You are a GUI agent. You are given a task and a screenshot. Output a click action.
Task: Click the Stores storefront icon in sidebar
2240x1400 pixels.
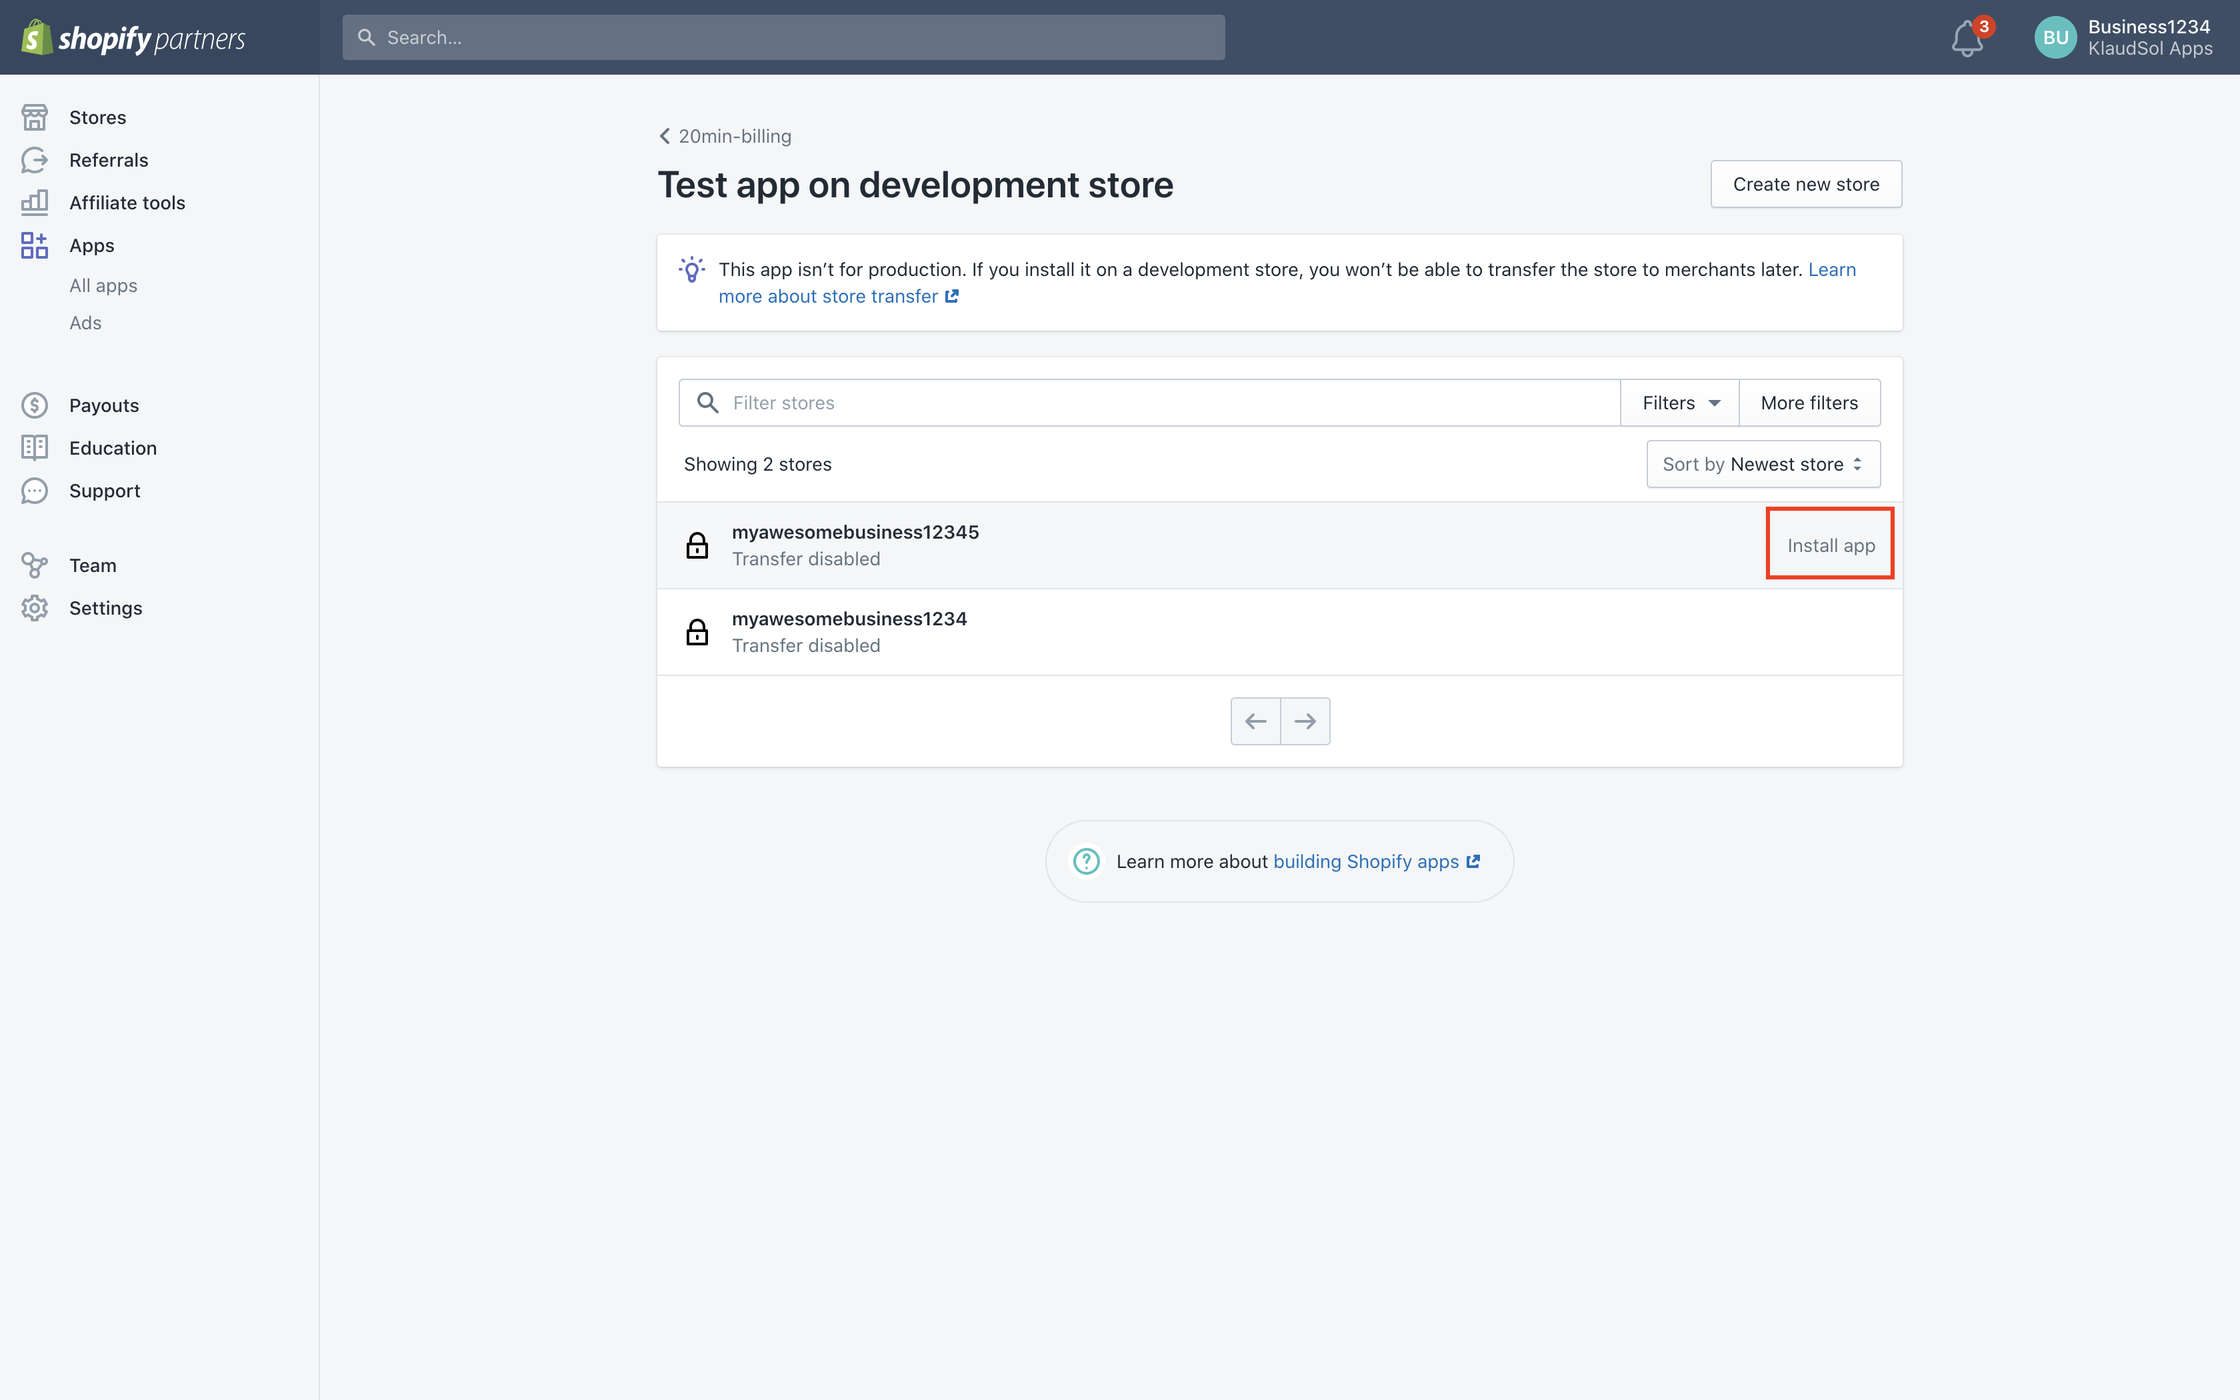(34, 117)
